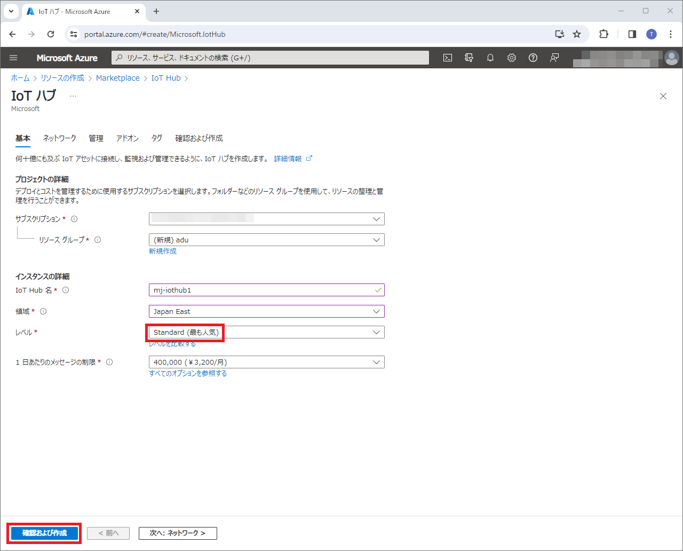Screen dimensions: 683x551
Task: Select the 基本 tab
Action: (23, 138)
